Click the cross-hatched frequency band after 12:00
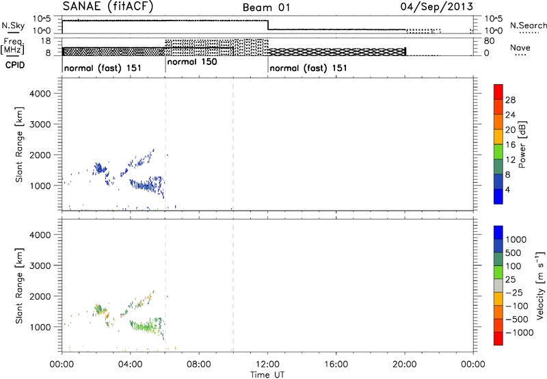 pyautogui.click(x=336, y=52)
